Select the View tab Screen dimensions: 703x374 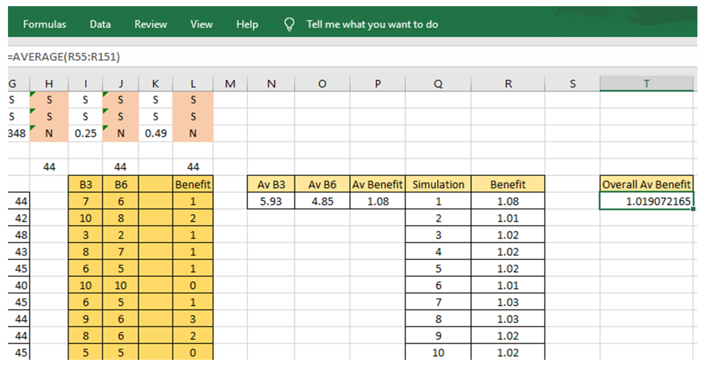tap(201, 25)
